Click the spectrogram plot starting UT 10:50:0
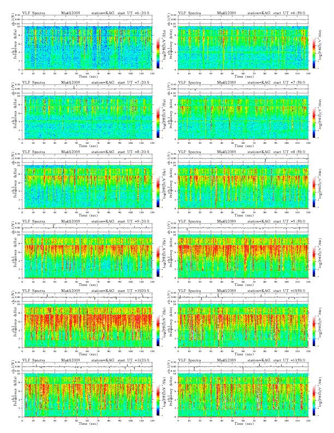This screenshot has height=433, width=334. [243, 326]
